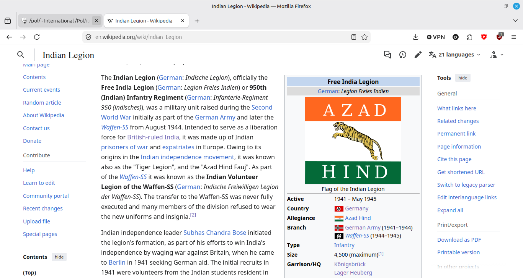This screenshot has width=523, height=278.
Task: Expand the list all tabs chevron
Action: [515, 21]
